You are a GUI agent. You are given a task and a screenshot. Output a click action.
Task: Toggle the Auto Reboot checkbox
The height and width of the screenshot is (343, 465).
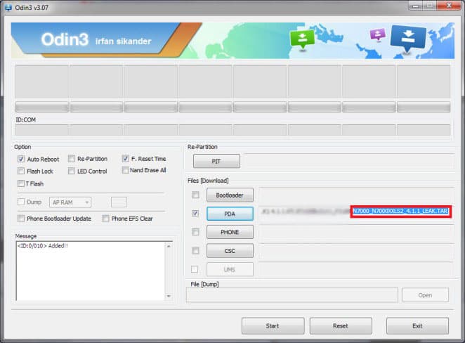point(21,159)
